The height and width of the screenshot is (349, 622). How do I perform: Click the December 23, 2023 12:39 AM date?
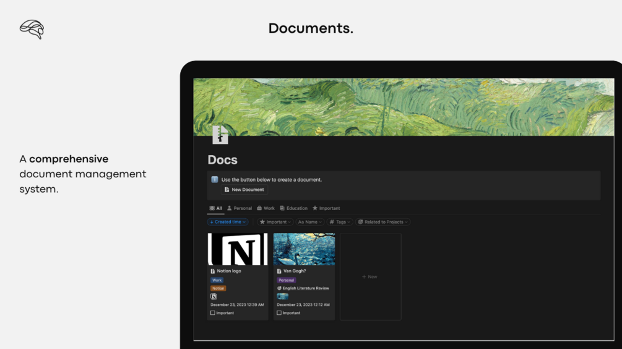coord(237,305)
